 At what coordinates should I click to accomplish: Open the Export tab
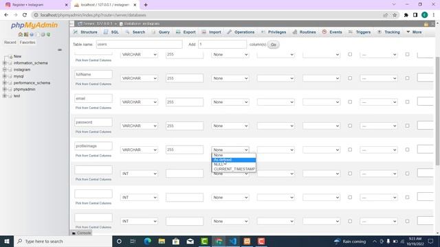coord(186,32)
